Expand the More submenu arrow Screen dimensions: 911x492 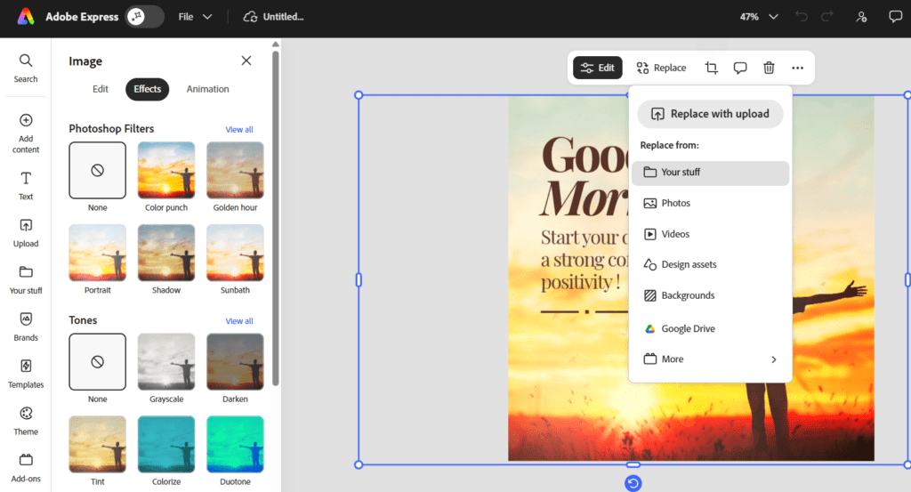point(773,359)
